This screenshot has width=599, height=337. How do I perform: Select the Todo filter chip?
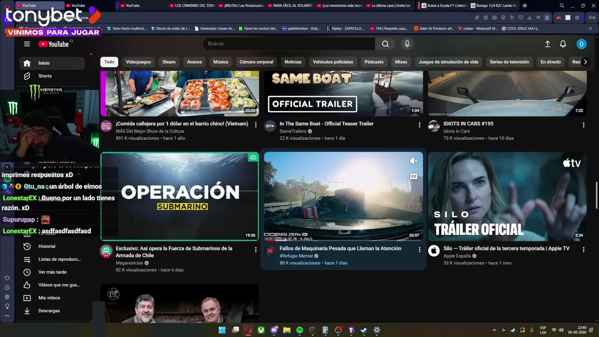coord(109,62)
